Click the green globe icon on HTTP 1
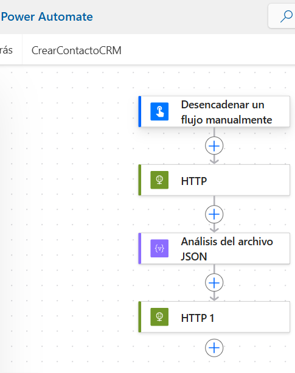 point(159,317)
